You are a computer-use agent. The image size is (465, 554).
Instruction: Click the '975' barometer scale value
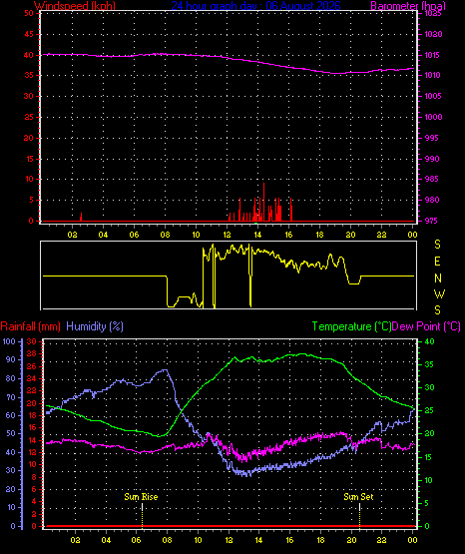(431, 221)
